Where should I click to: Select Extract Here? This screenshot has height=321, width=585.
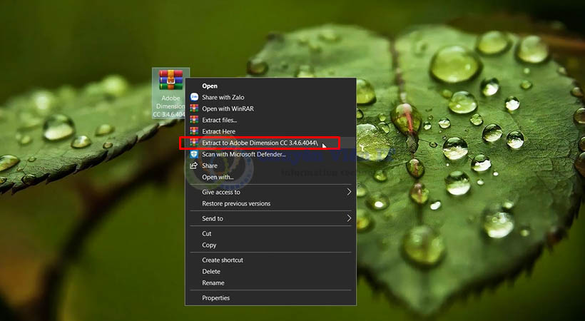(218, 131)
